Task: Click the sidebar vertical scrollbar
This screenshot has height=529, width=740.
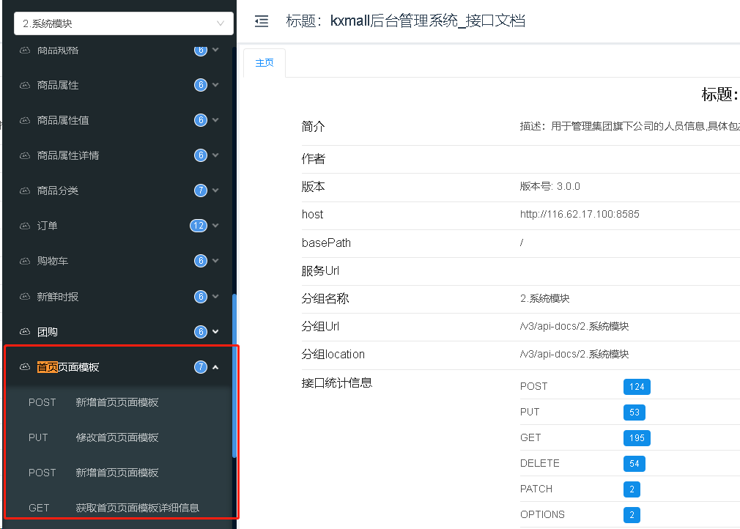Action: [x=234, y=375]
